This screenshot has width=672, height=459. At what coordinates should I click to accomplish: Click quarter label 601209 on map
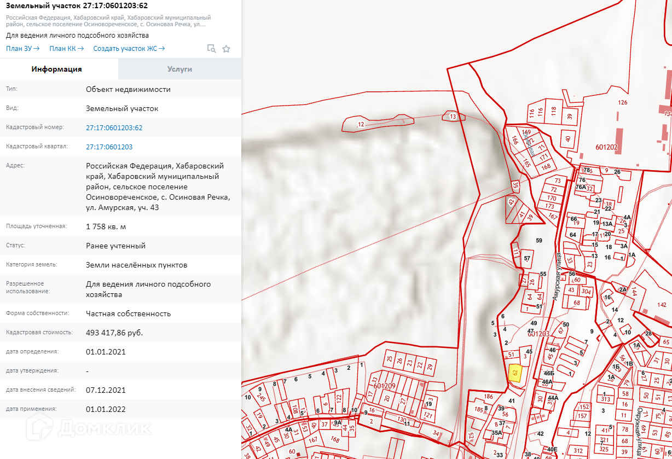384,386
